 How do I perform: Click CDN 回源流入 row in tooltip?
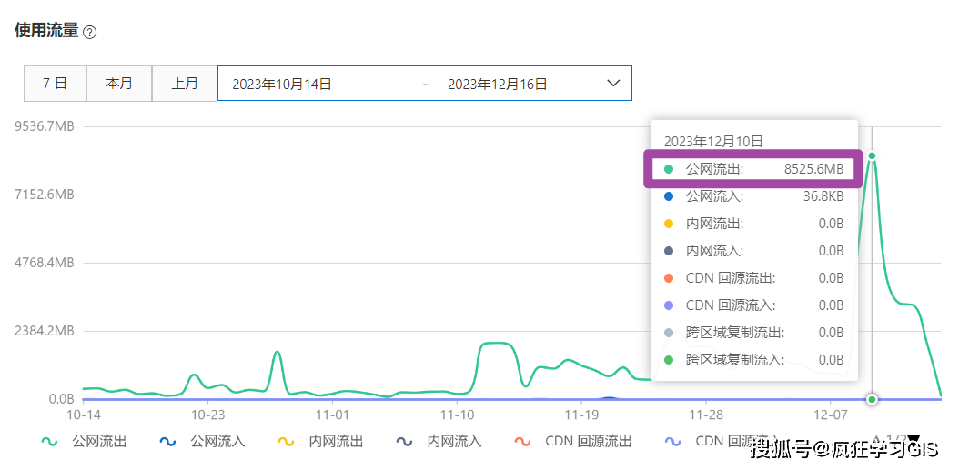point(754,305)
